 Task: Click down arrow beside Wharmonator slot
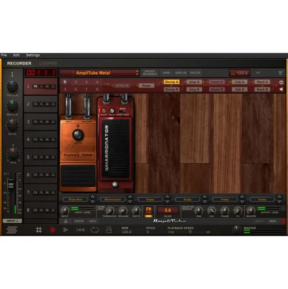coord(130,201)
